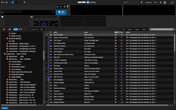
Task: Open the Chakka Riddim crate
Action: click(16, 62)
